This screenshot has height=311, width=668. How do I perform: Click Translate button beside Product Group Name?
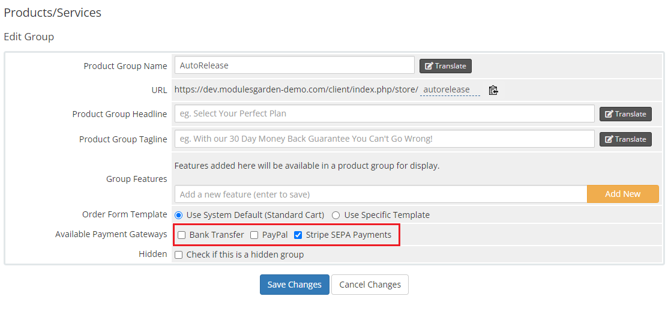[445, 66]
